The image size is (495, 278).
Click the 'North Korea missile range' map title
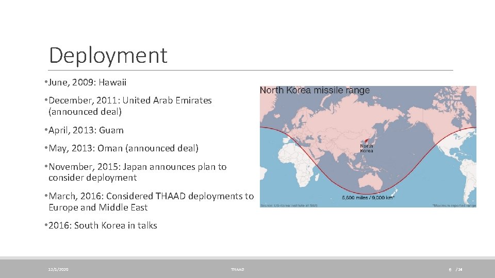pos(315,91)
